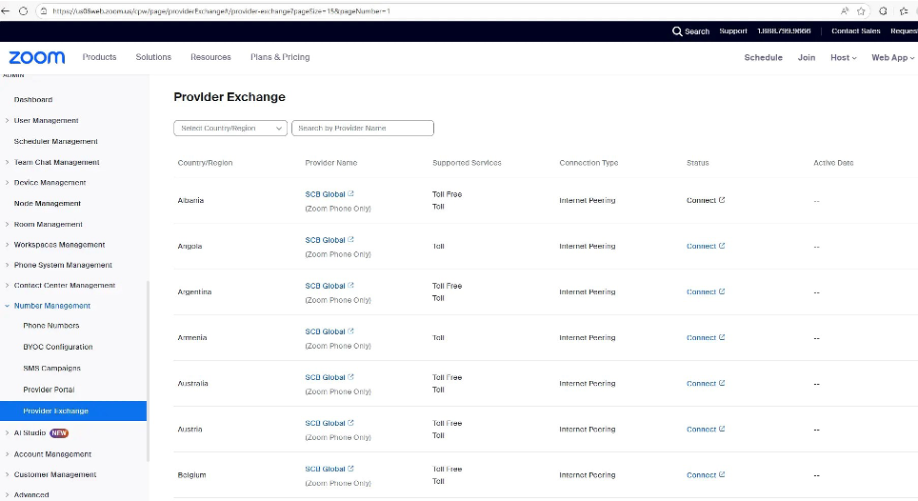918x501 pixels.
Task: Open Phone Numbers in the sidebar
Action: pos(51,326)
